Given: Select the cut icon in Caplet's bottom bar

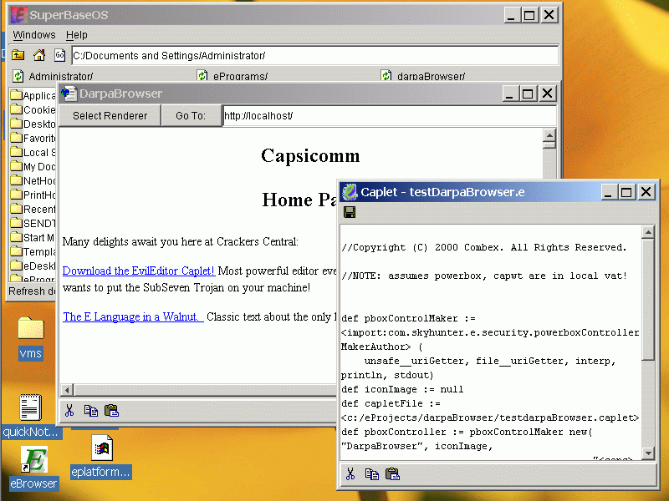Looking at the screenshot, I should pyautogui.click(x=350, y=474).
